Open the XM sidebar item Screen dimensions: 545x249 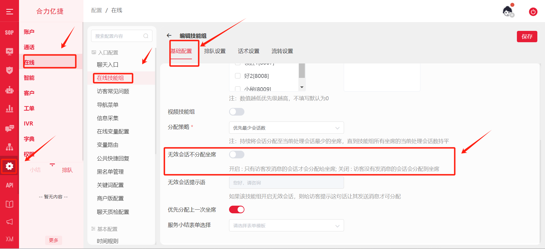click(9, 239)
